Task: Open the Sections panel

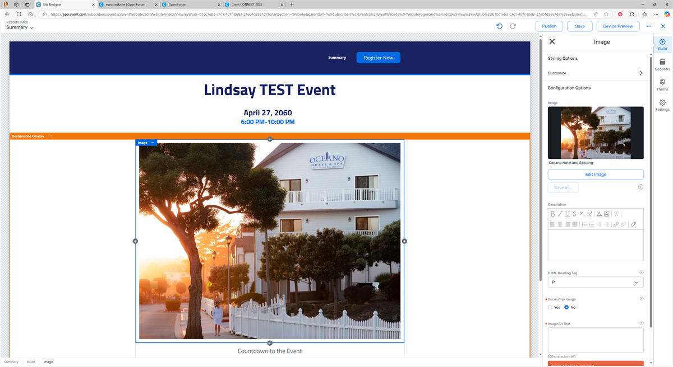Action: click(662, 65)
